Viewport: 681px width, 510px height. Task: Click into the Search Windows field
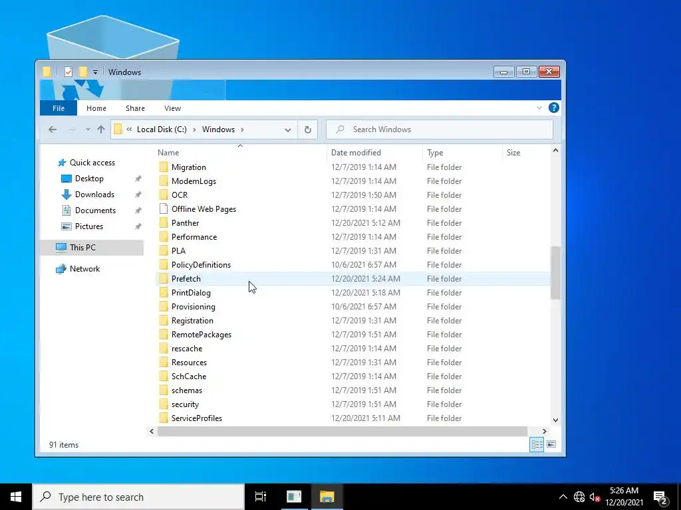tap(440, 129)
